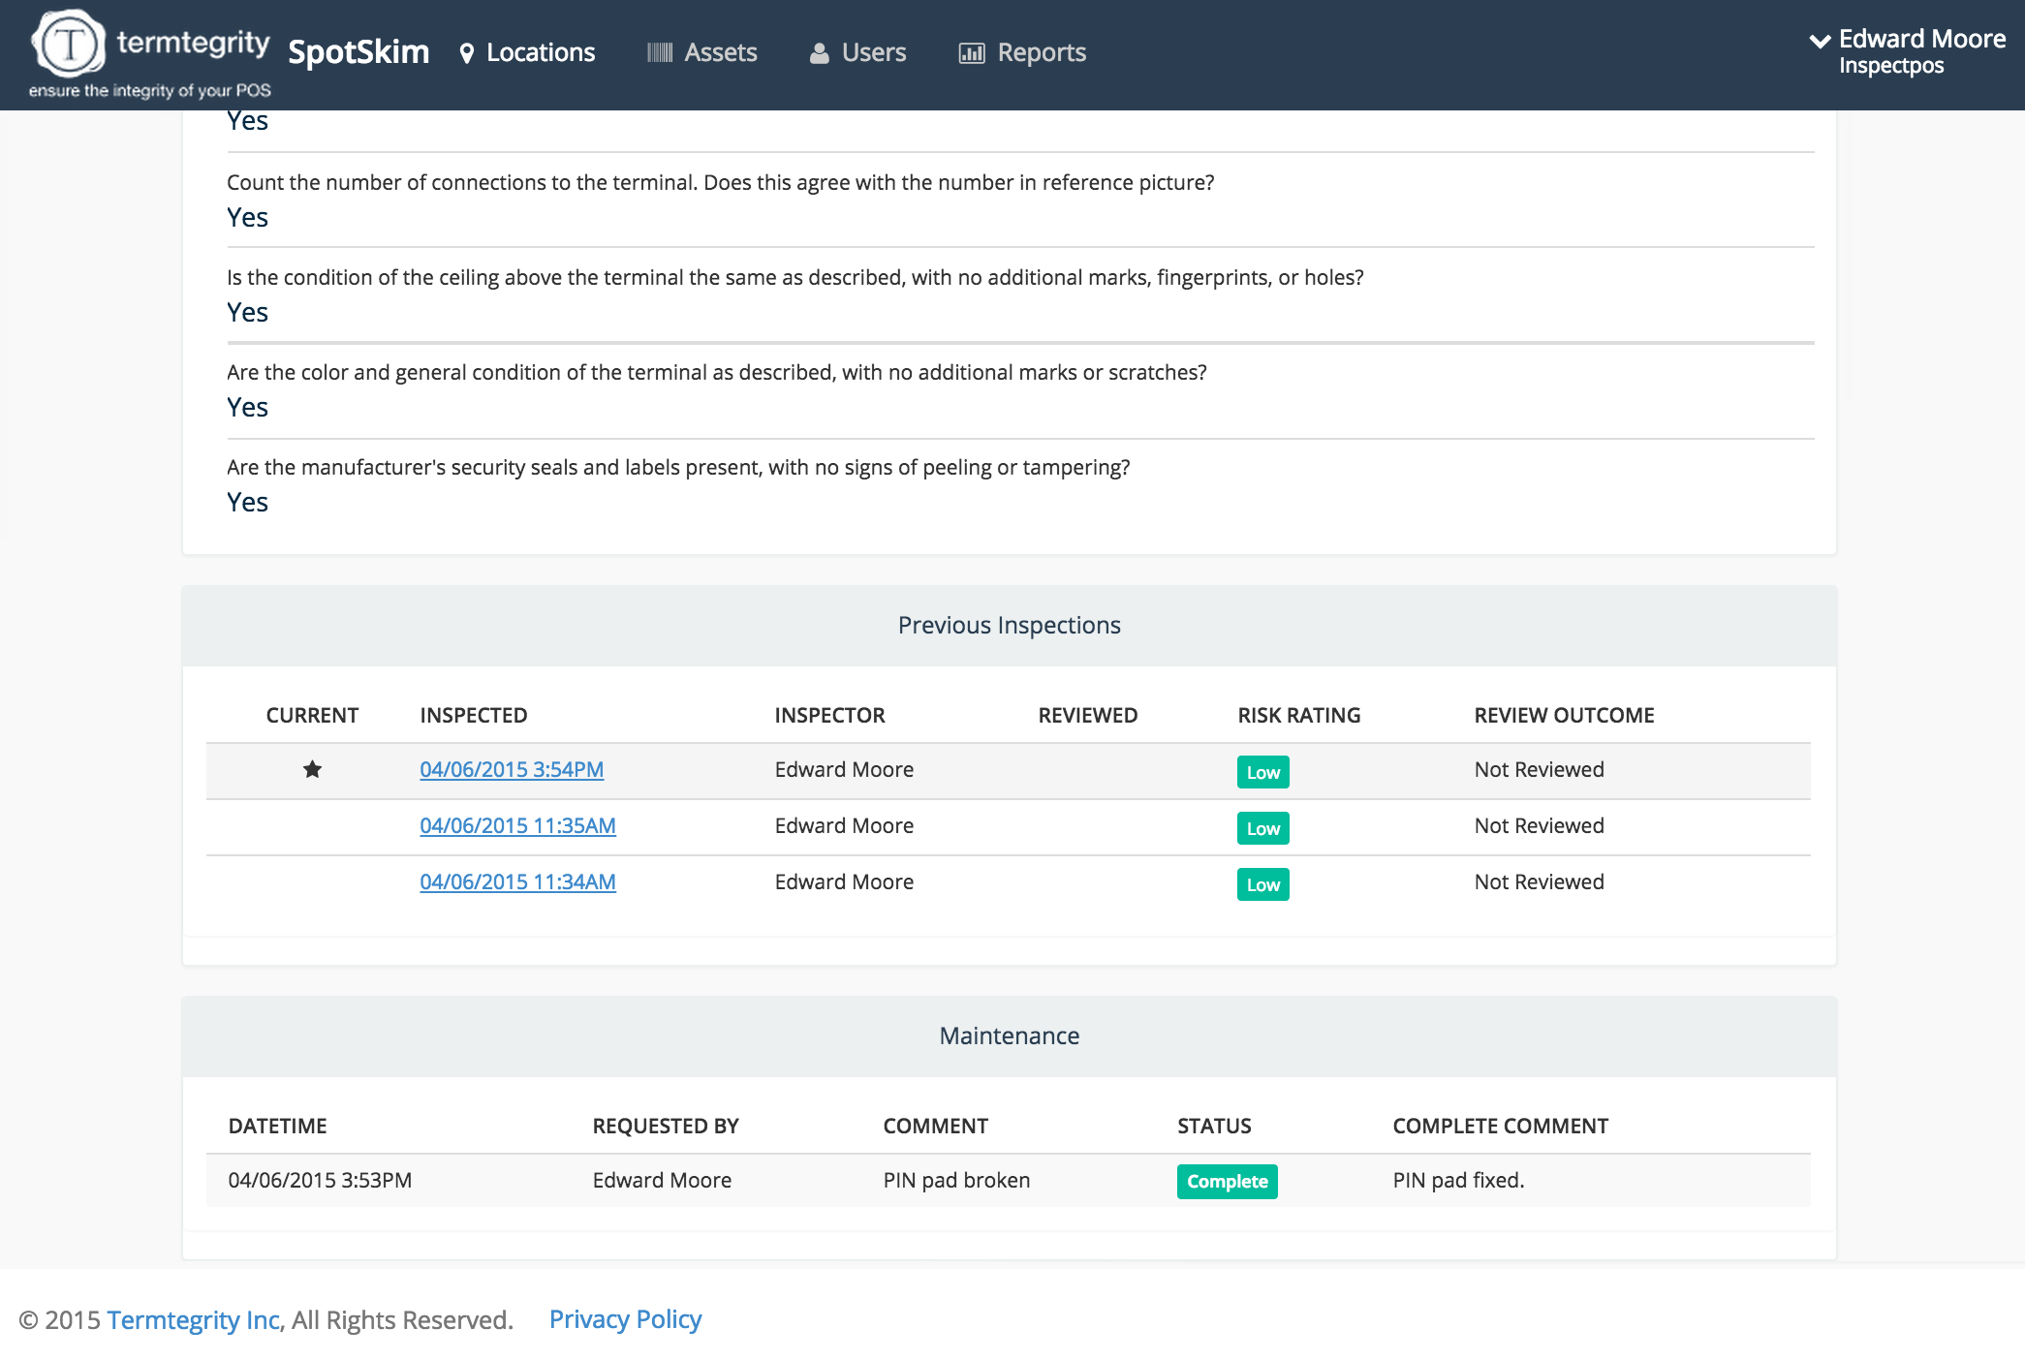Click the REVIEWED column header
2025x1360 pixels.
click(x=1087, y=715)
